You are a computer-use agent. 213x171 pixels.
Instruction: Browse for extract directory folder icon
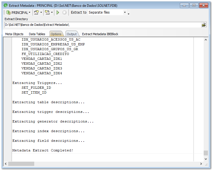click(204, 25)
